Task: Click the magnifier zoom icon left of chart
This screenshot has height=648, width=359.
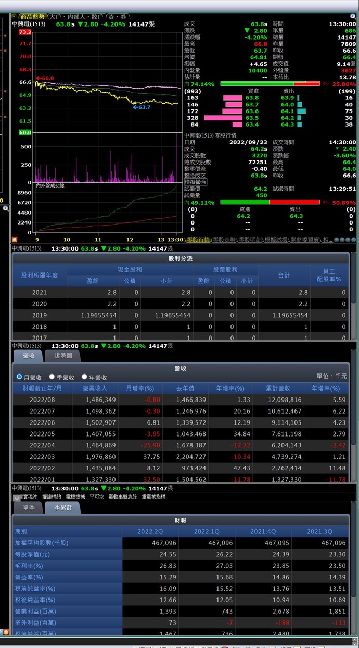Action: 6,208
